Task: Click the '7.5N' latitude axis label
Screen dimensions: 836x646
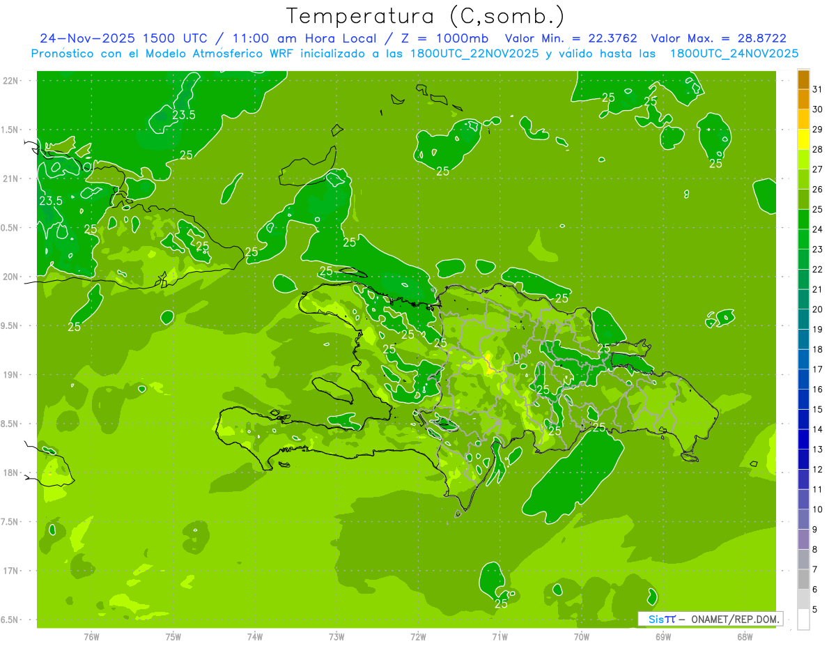Action: (10, 521)
